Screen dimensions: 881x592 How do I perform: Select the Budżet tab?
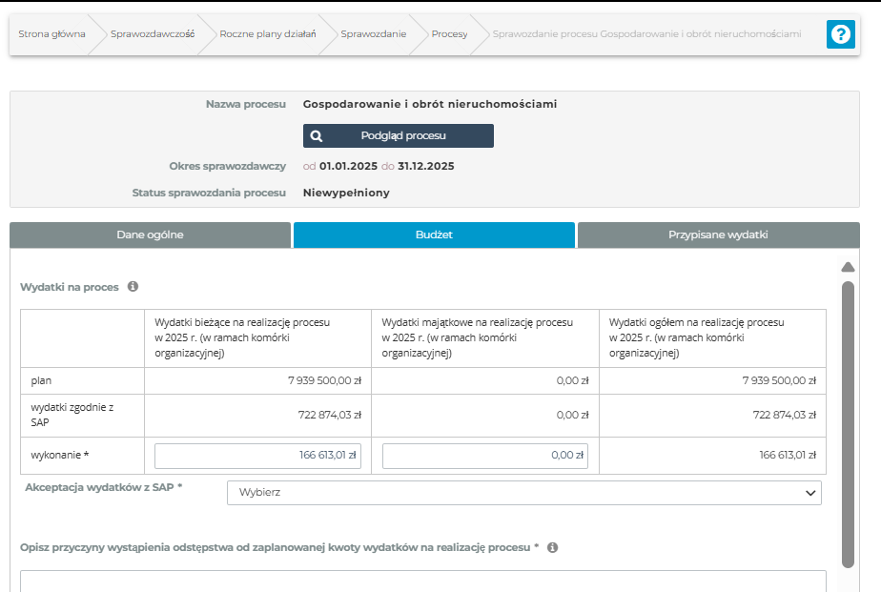click(x=434, y=235)
